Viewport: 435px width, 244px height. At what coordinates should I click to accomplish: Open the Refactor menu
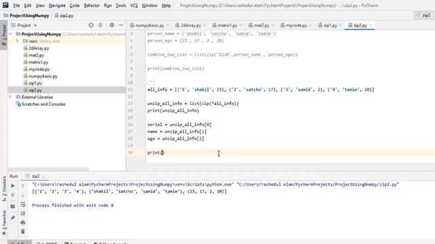pos(92,5)
